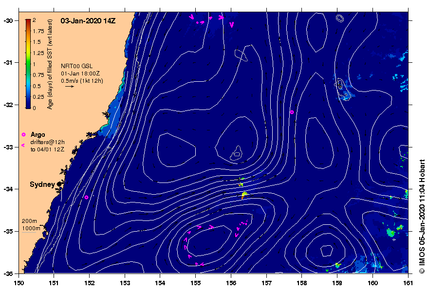The image size is (428, 292).
Task: Click the NRT00 GSL text
Action: [x=77, y=66]
